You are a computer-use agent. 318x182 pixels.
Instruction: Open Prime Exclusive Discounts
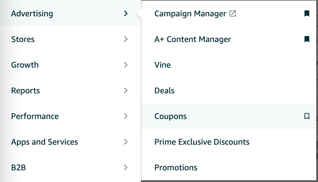202,142
